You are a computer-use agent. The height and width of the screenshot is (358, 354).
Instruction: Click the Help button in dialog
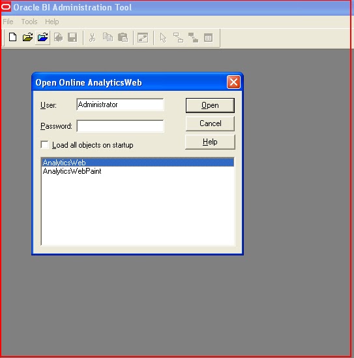(210, 142)
